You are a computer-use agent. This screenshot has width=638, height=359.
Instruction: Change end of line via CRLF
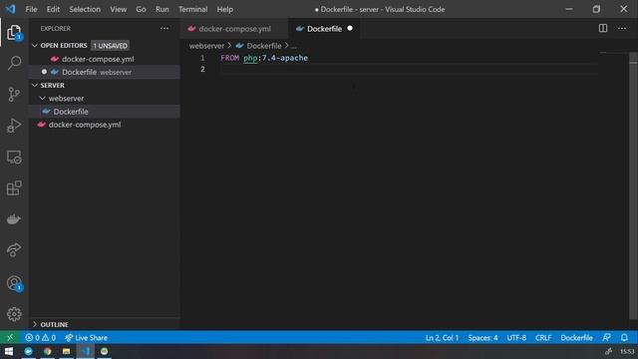543,337
